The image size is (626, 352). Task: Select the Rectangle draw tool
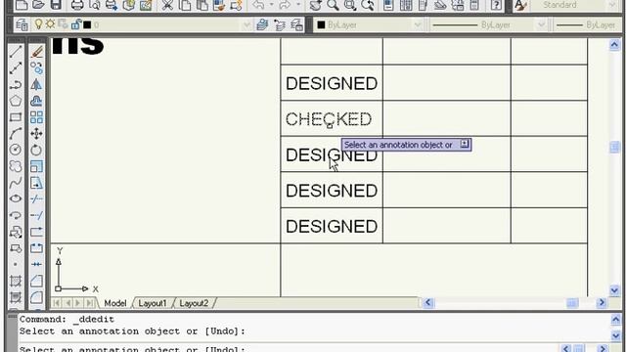(x=16, y=117)
